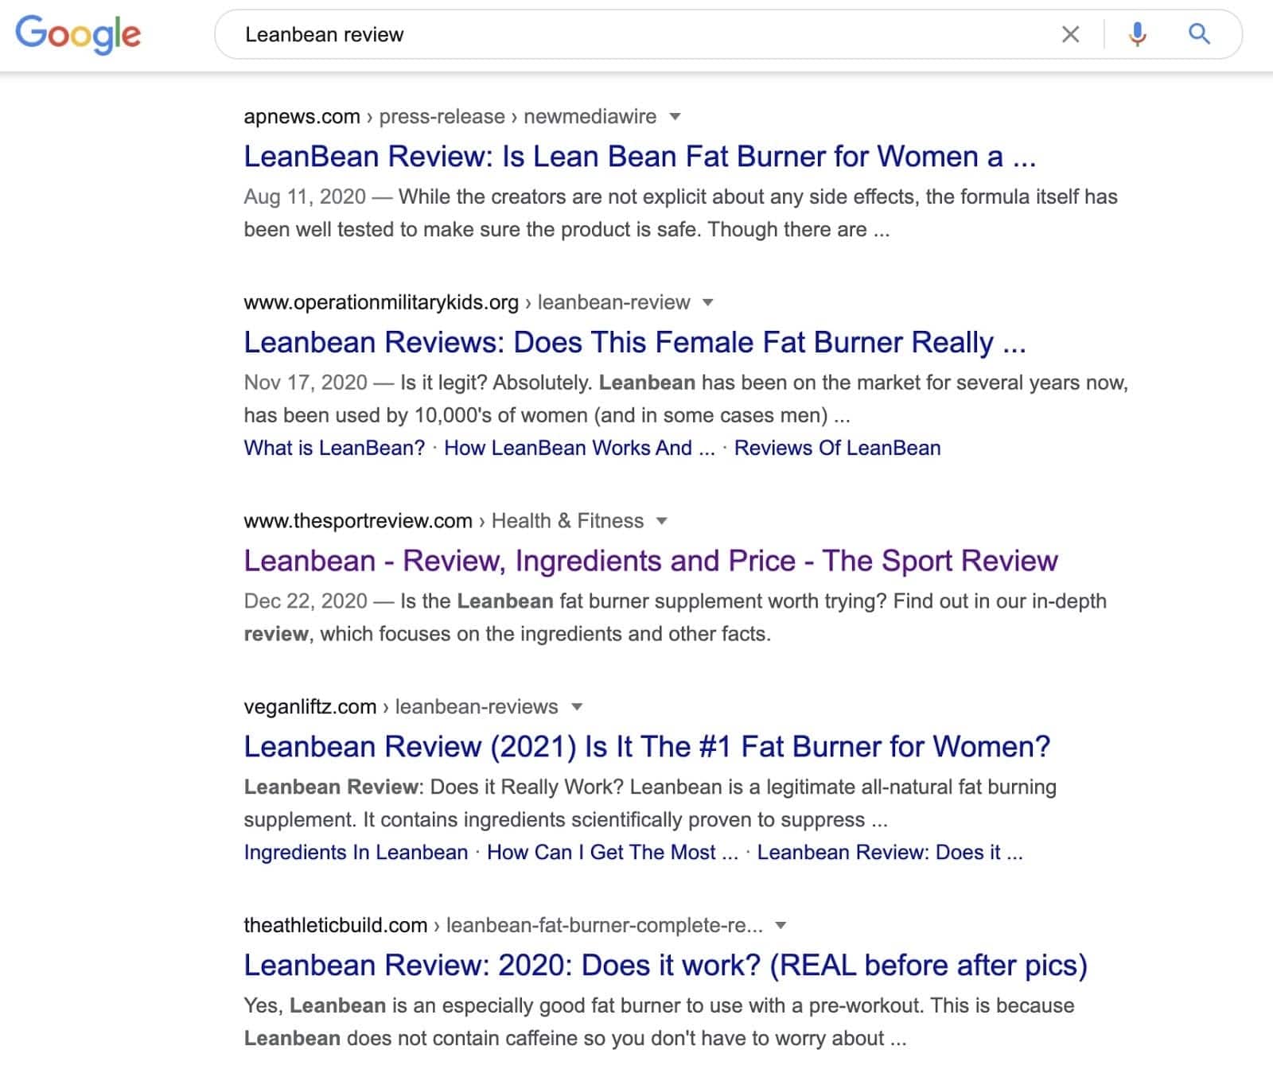Jump to 'Ingredients In Leanbean' sitelink

coord(356,853)
